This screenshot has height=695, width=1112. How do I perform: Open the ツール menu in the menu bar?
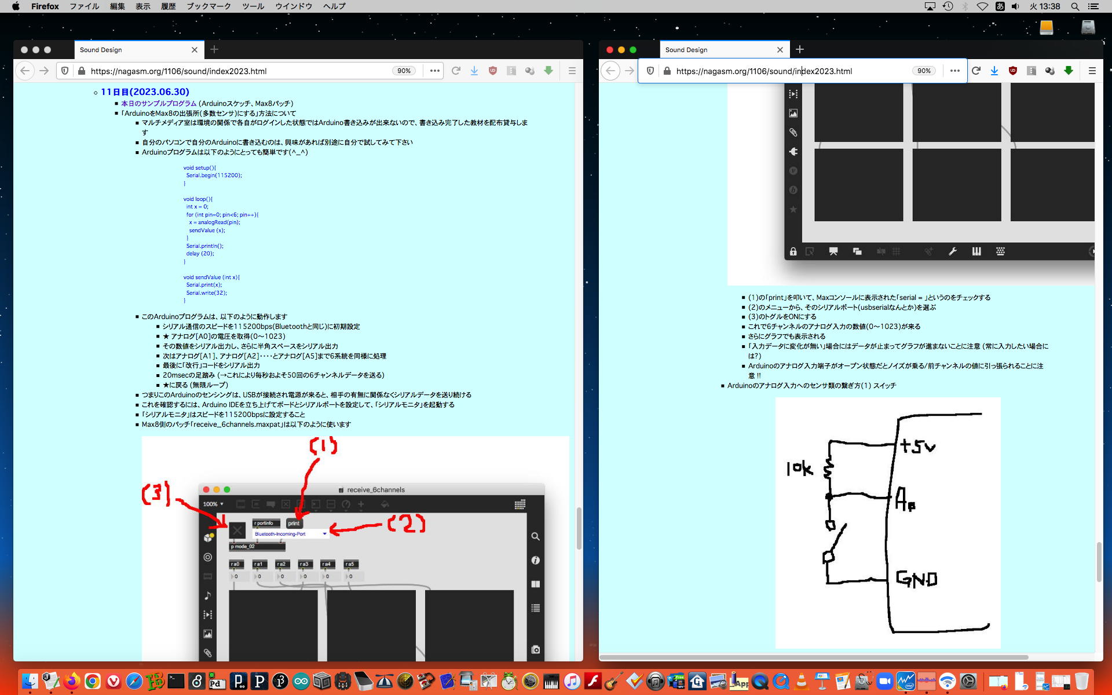(253, 6)
